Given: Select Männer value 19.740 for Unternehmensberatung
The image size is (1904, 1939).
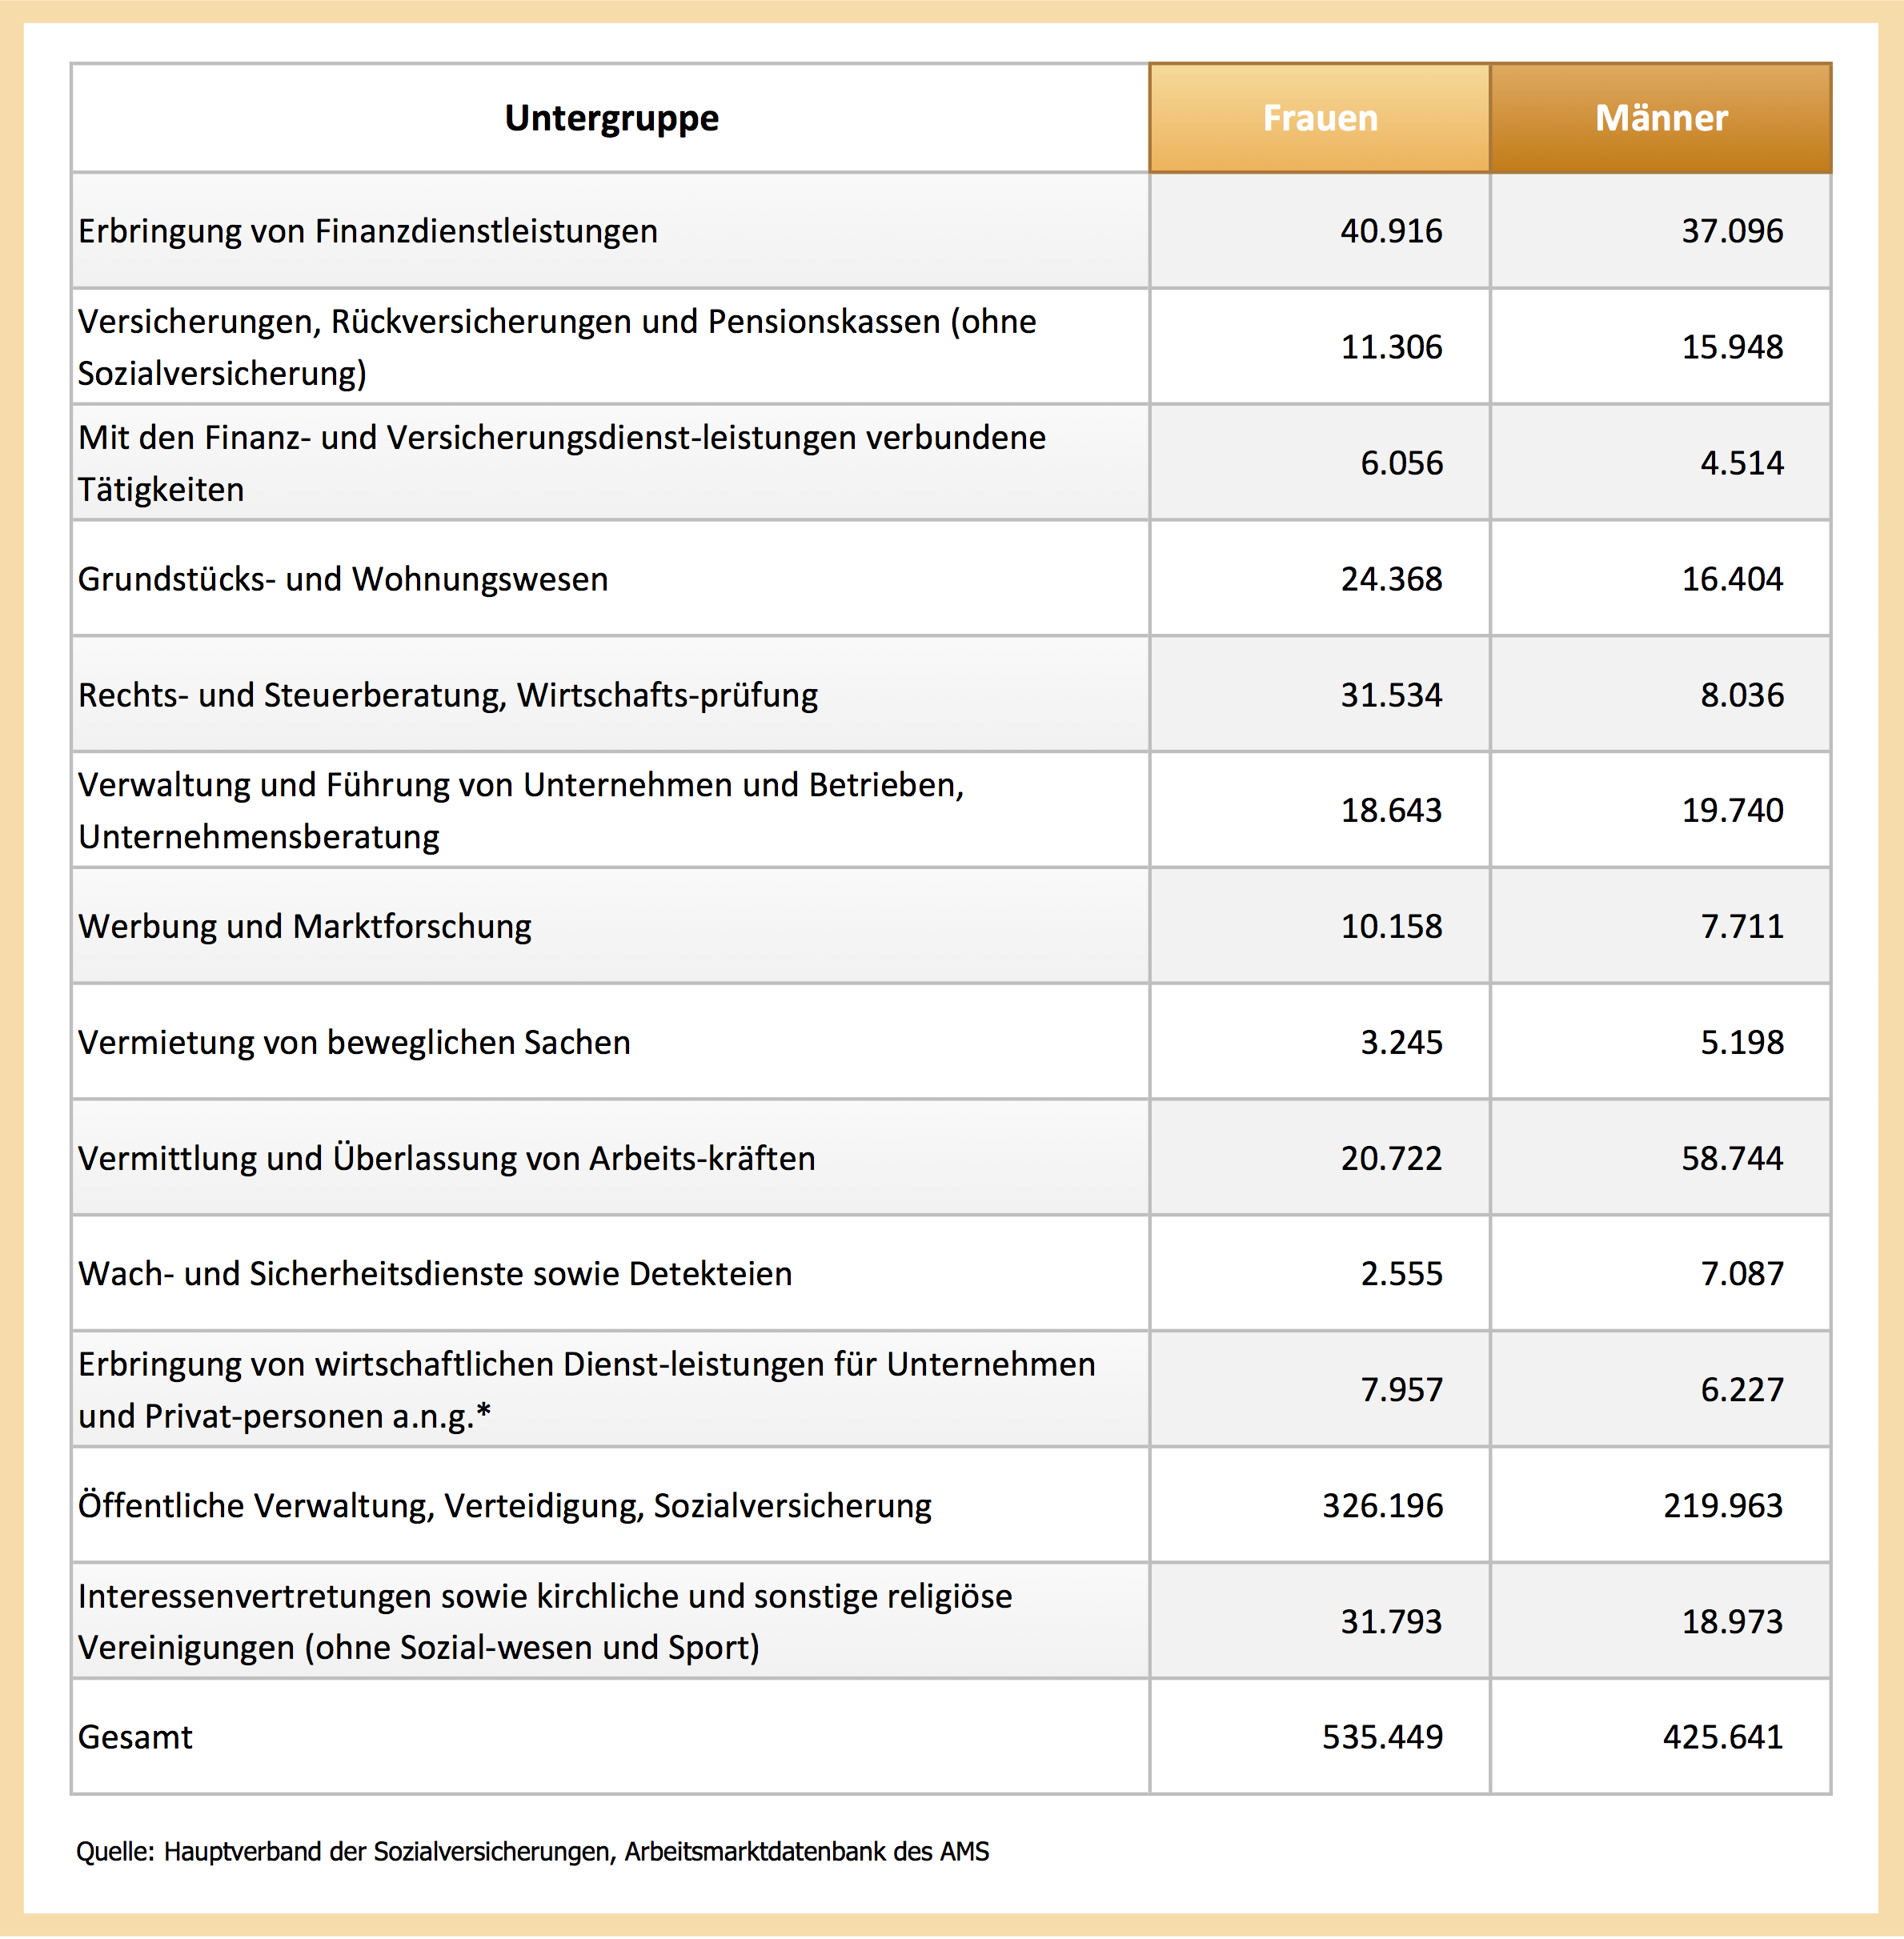Looking at the screenshot, I should [x=1732, y=810].
